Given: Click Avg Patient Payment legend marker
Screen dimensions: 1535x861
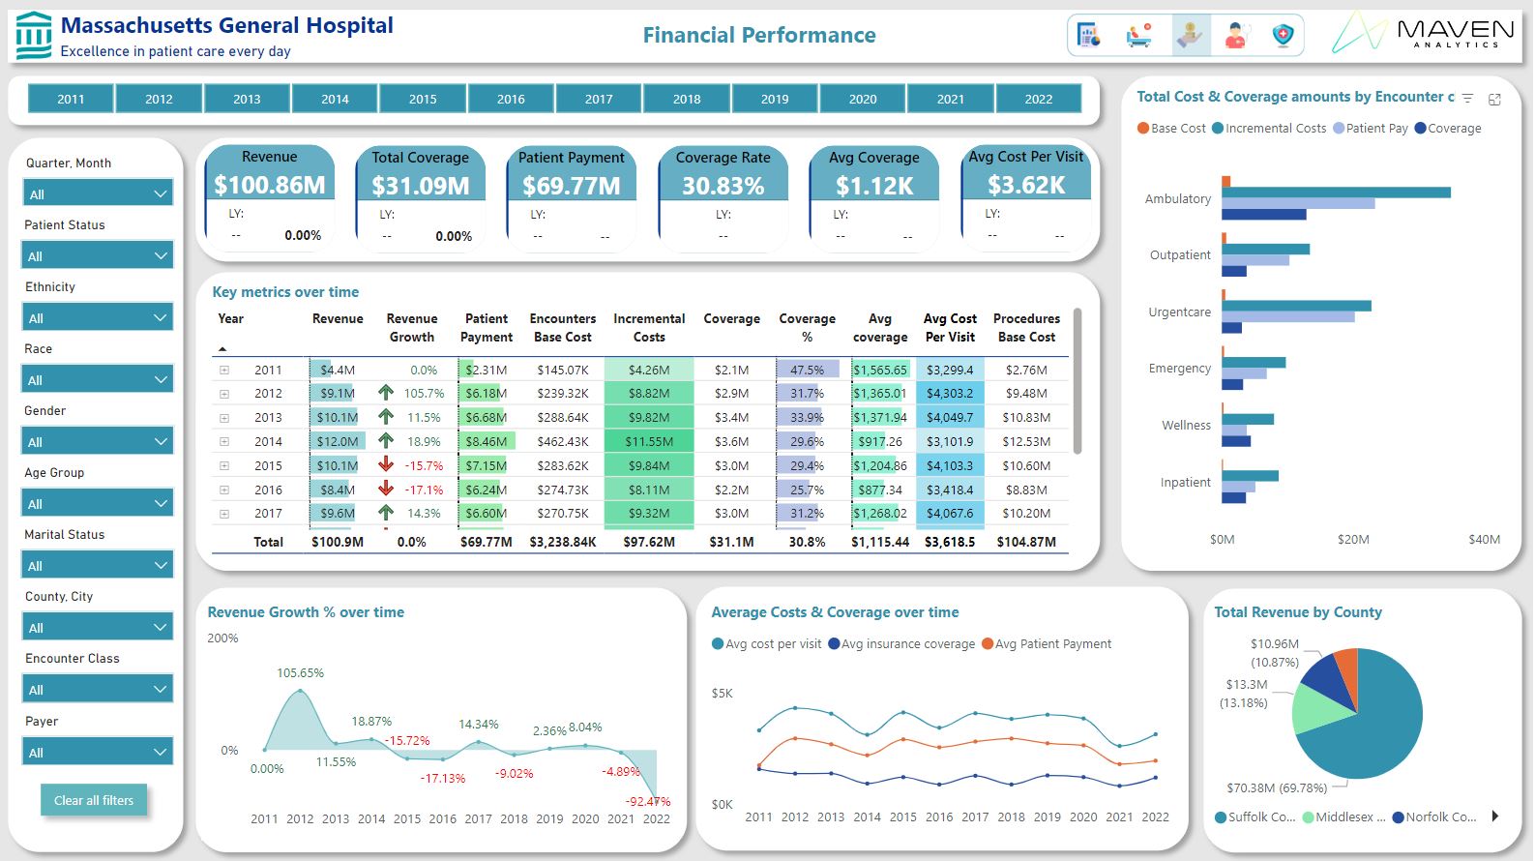Looking at the screenshot, I should pos(988,643).
